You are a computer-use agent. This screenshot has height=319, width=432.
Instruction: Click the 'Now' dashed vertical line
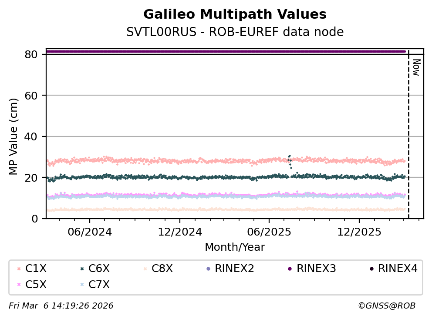tap(408, 130)
